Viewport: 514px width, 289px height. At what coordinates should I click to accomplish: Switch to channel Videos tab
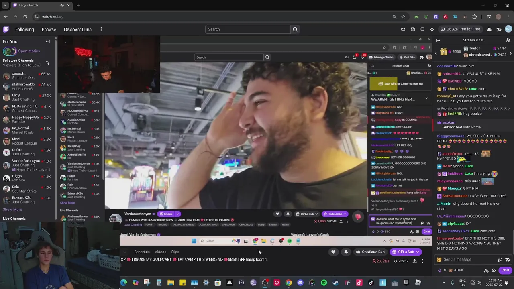point(160,252)
